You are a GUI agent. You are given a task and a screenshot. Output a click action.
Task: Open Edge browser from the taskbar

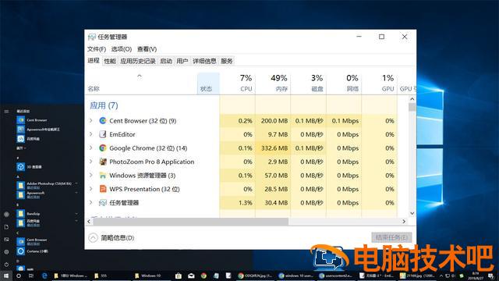pos(44,276)
